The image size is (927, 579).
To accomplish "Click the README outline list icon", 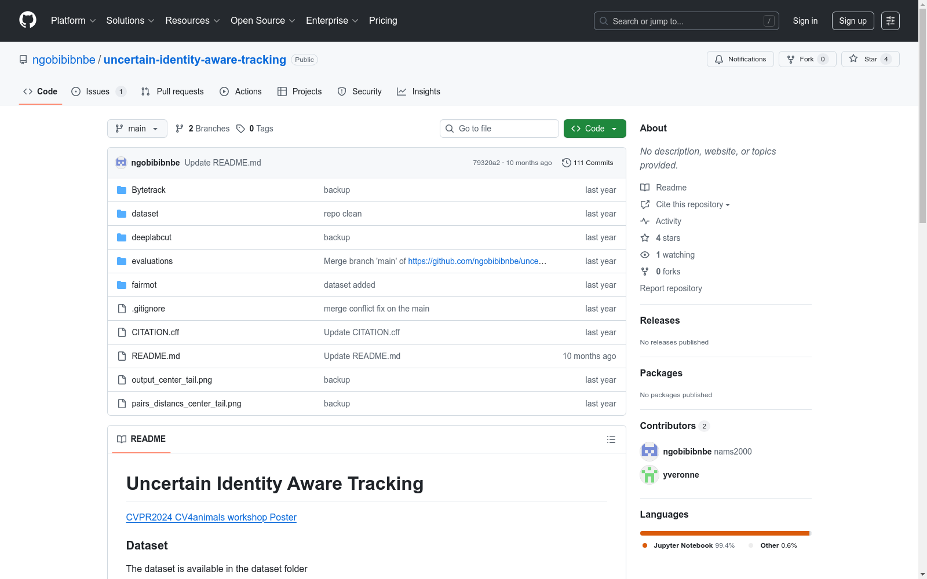I will [611, 439].
